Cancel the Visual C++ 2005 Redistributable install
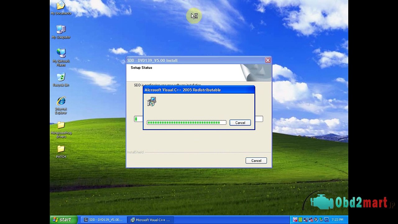Image resolution: width=398 pixels, height=224 pixels. pos(240,123)
